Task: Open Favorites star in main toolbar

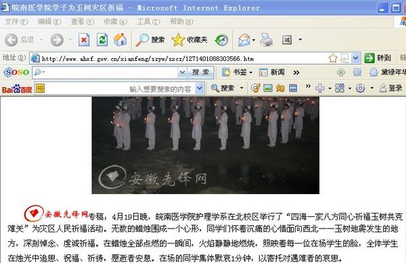Action: coord(178,40)
